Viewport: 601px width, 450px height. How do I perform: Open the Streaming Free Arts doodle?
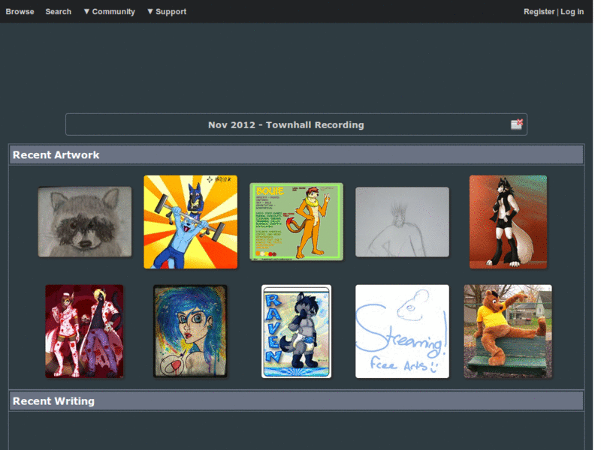402,330
